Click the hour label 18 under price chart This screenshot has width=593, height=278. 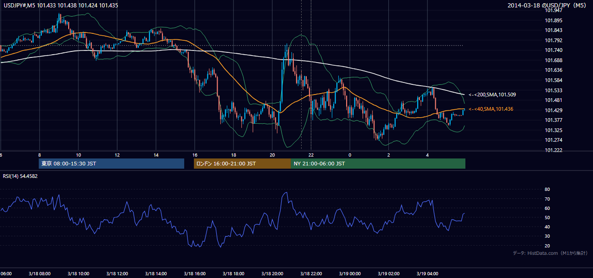tap(234, 155)
